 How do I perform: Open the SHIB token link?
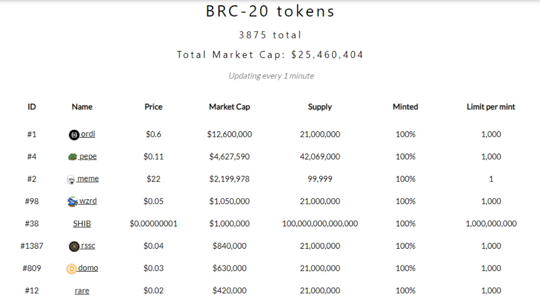[82, 224]
